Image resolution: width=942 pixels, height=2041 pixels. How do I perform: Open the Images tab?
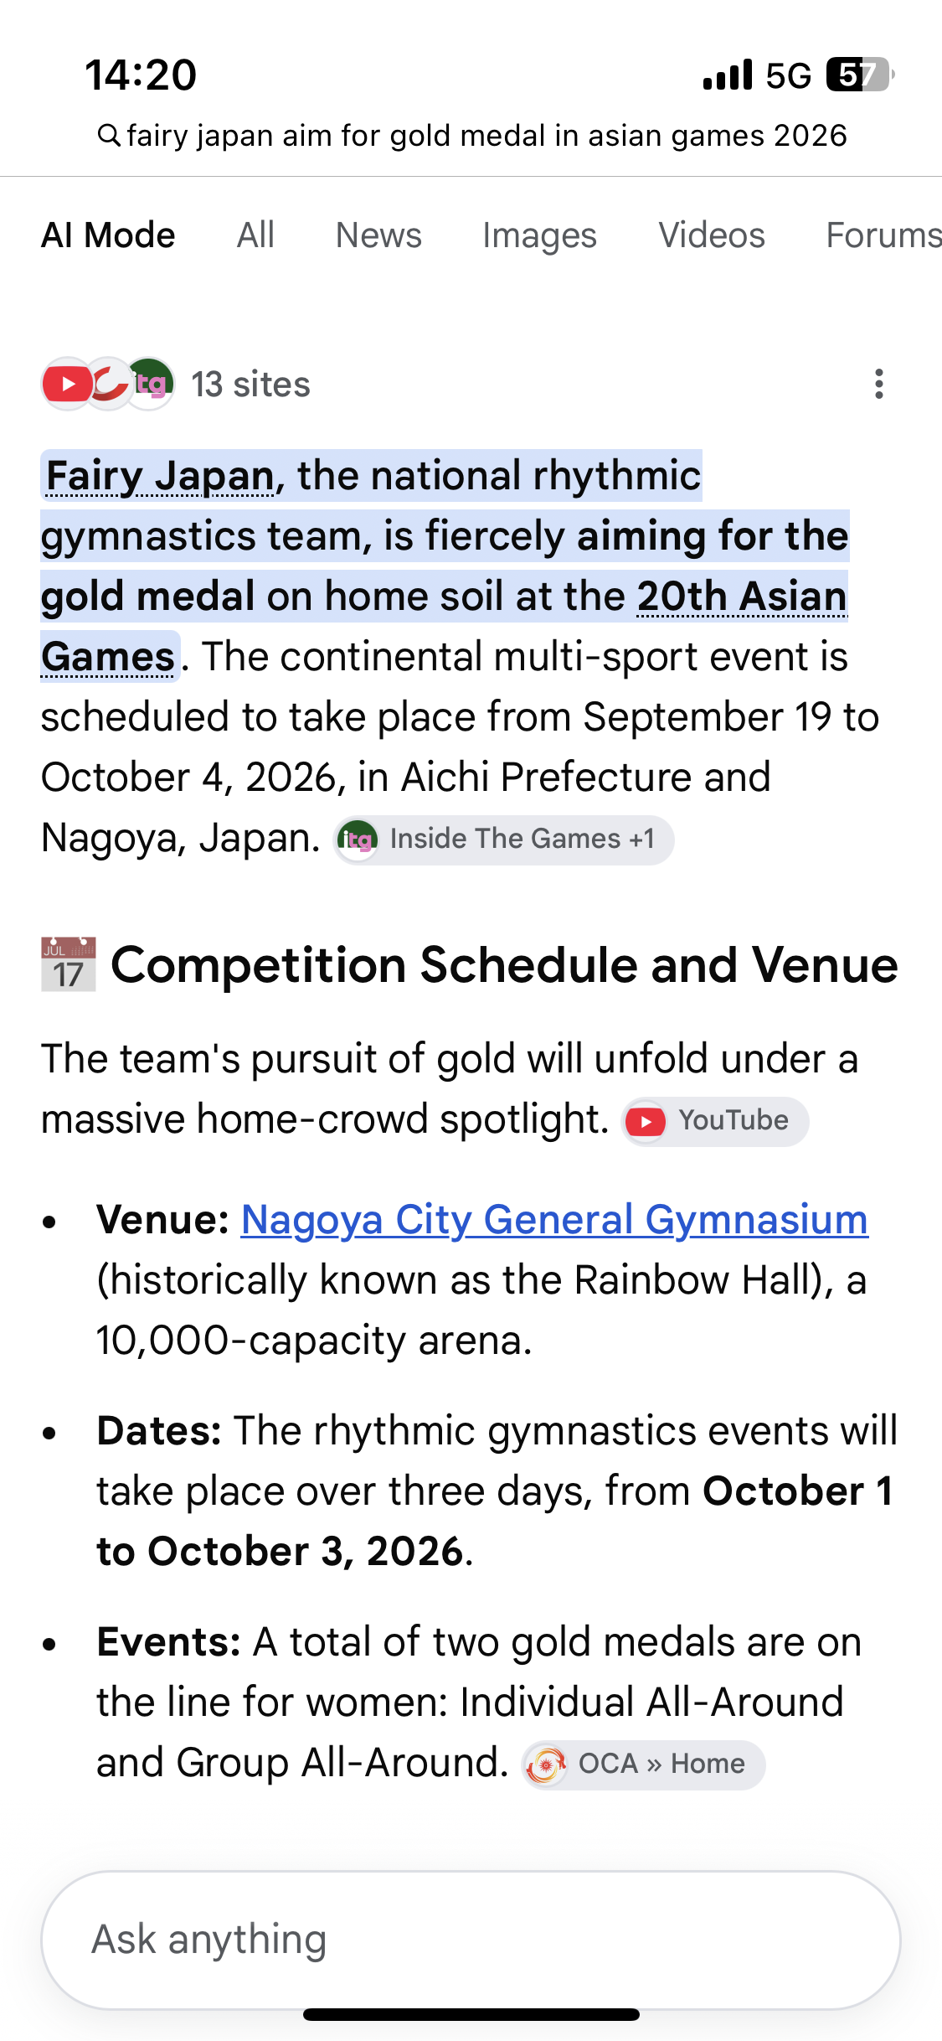tap(539, 235)
